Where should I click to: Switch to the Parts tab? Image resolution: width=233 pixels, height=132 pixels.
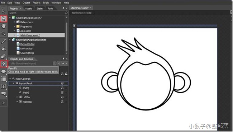[x=51, y=9]
